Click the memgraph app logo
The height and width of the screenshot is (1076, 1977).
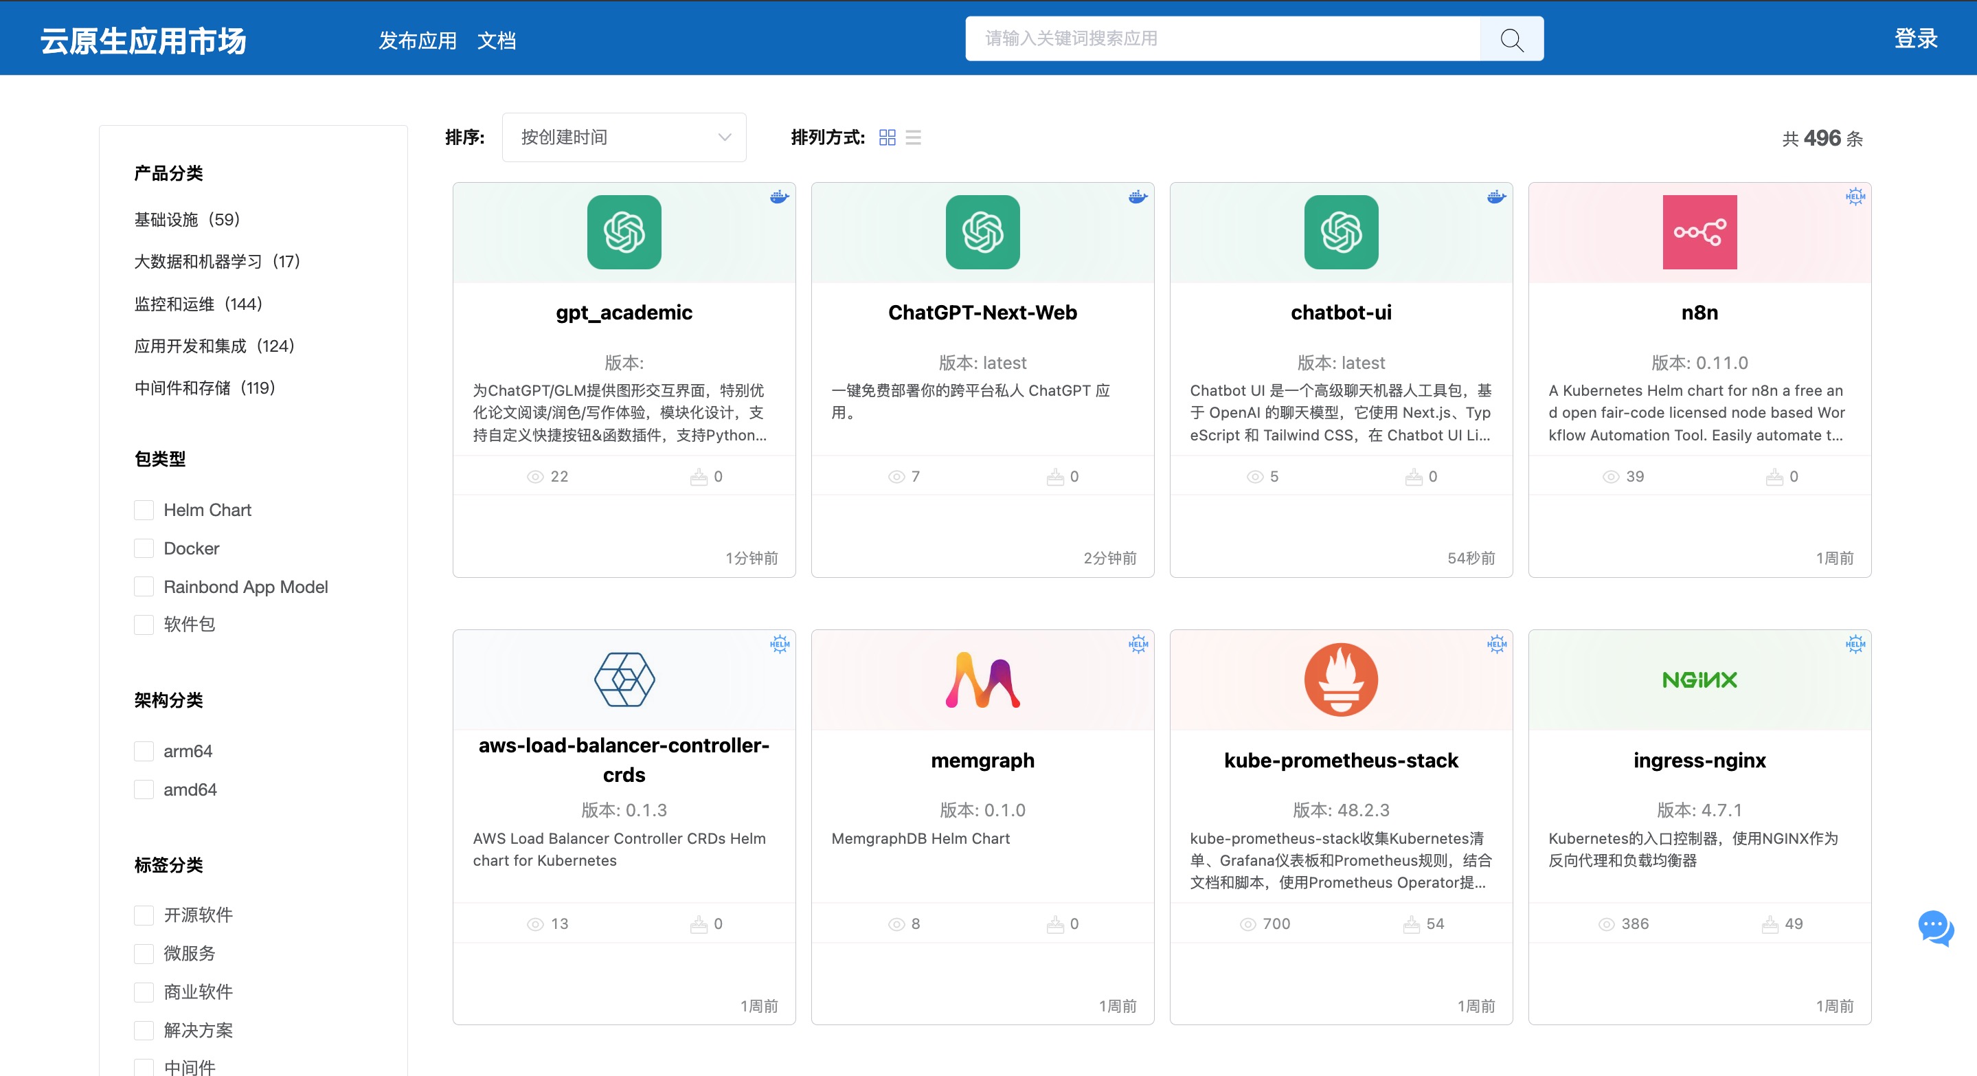pyautogui.click(x=982, y=680)
